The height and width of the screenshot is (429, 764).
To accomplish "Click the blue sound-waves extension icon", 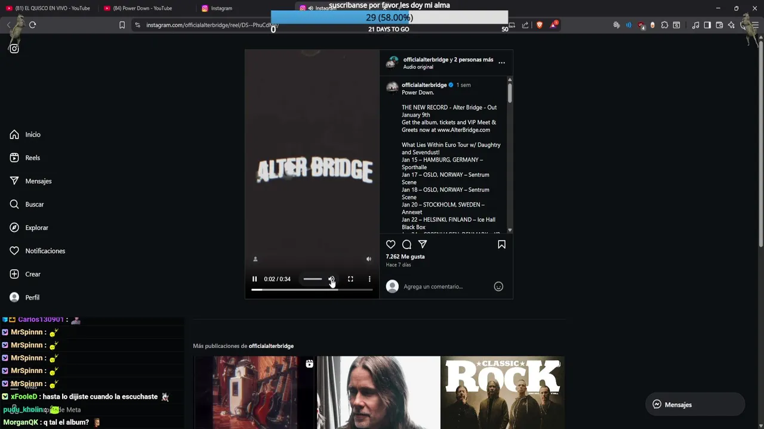I will [629, 25].
